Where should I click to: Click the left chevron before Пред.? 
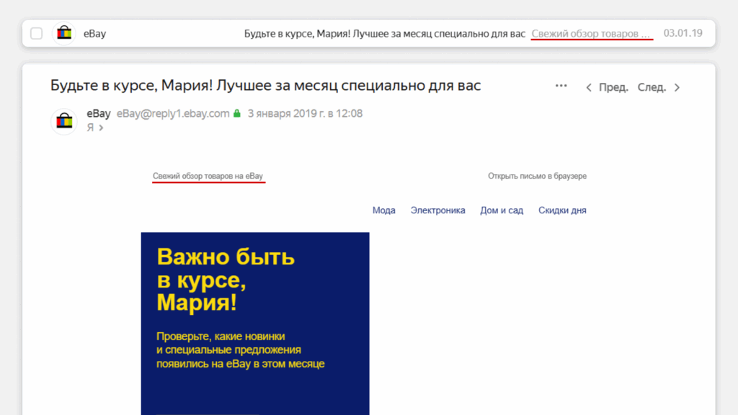tap(588, 87)
